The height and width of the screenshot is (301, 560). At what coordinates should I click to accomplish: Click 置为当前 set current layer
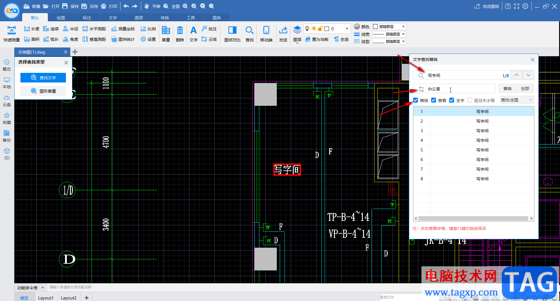click(317, 39)
